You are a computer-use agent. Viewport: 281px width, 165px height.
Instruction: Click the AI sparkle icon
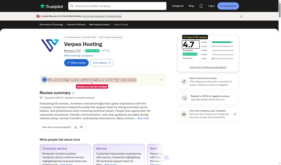pos(41,98)
